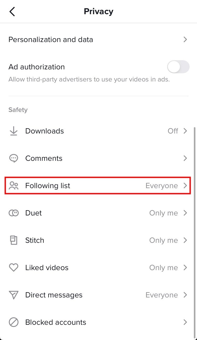Click the Duet overlapping circles icon

[13, 213]
